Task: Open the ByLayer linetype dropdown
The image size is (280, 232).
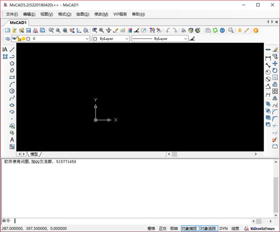Action: [160, 38]
